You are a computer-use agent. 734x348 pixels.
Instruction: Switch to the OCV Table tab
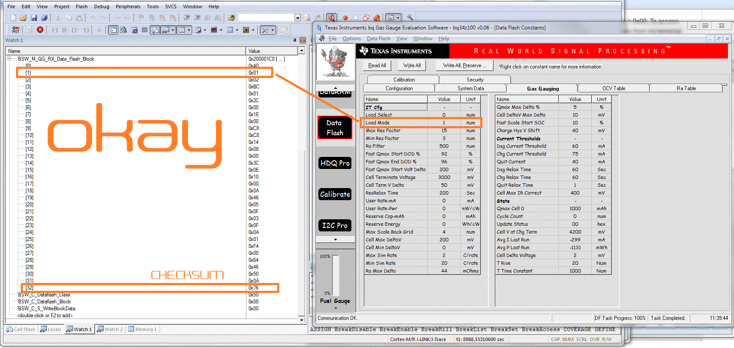614,88
